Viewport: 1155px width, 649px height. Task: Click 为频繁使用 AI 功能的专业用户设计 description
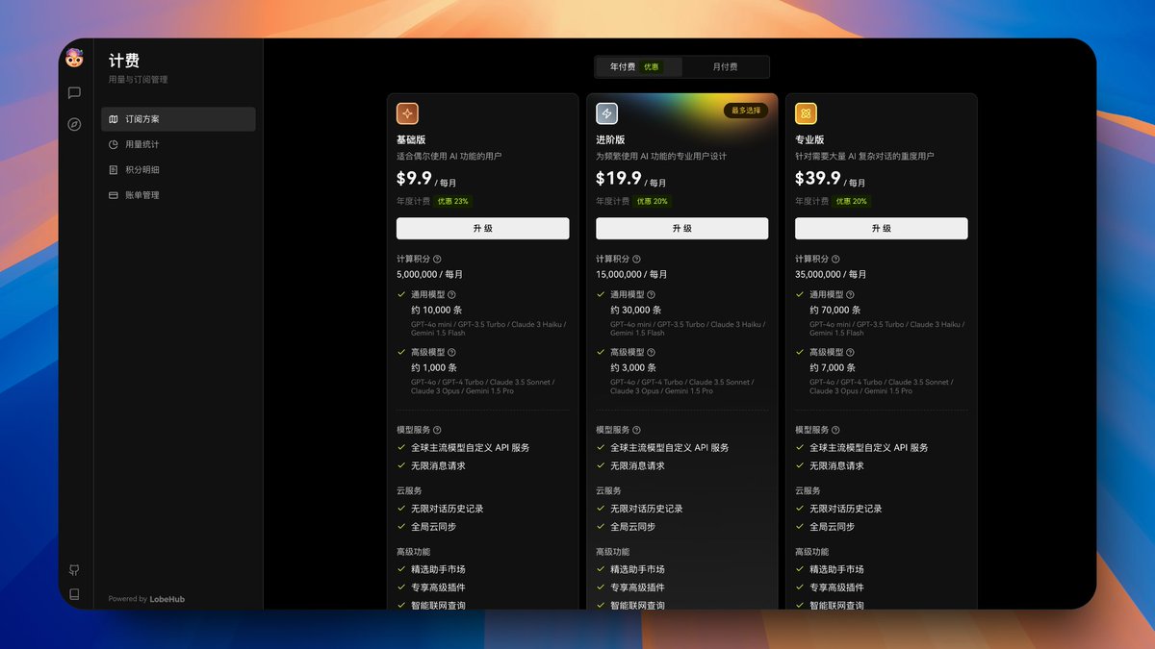[661, 156]
